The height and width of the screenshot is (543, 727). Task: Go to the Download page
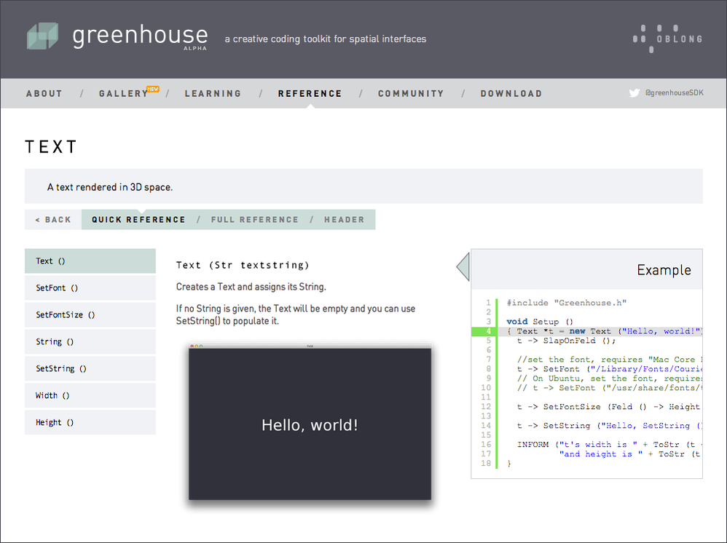click(x=511, y=94)
